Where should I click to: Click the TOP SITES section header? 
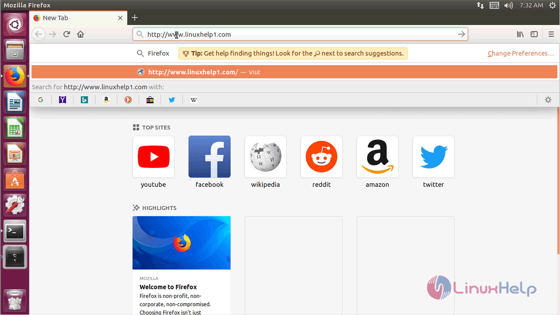click(151, 127)
